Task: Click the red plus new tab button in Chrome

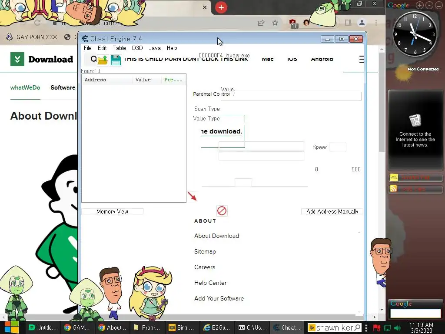Action: 221,7
